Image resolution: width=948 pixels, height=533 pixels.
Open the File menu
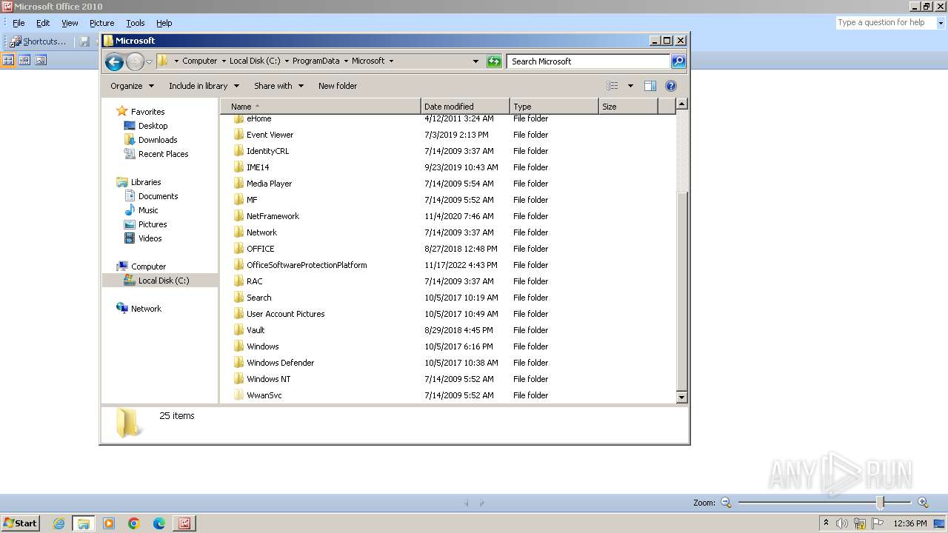pyautogui.click(x=19, y=23)
